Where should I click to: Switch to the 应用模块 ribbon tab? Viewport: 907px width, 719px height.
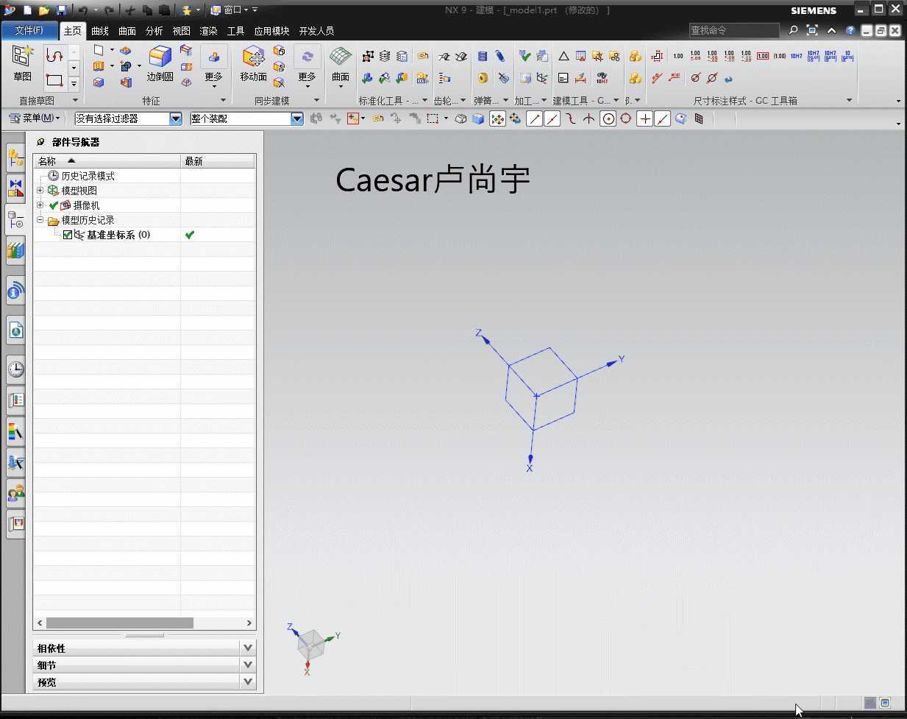coord(271,31)
